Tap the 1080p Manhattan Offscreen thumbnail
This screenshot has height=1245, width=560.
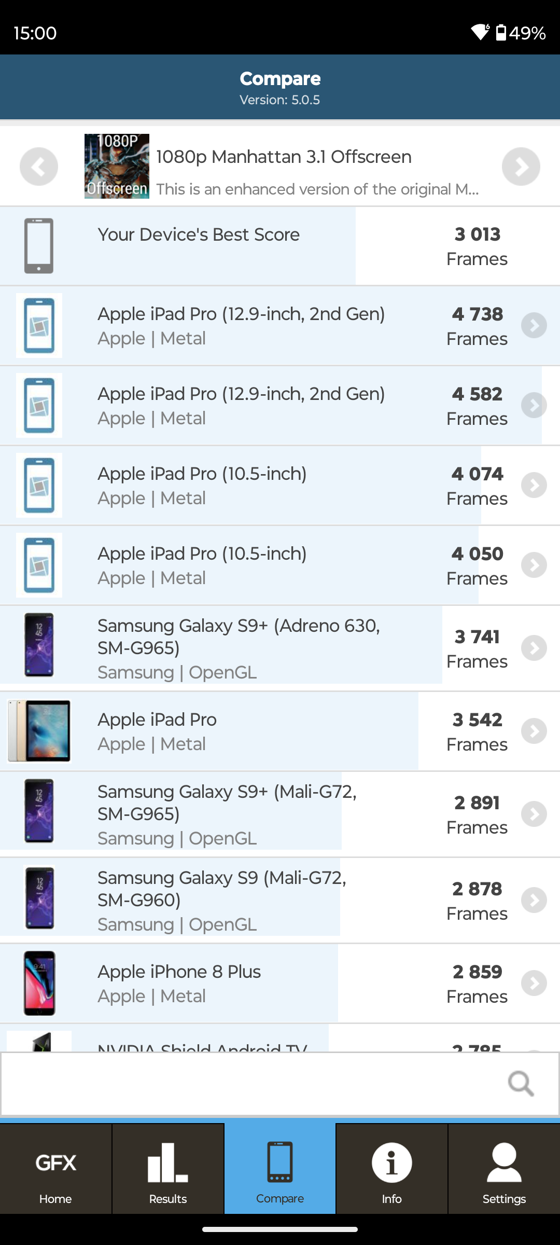click(x=117, y=167)
